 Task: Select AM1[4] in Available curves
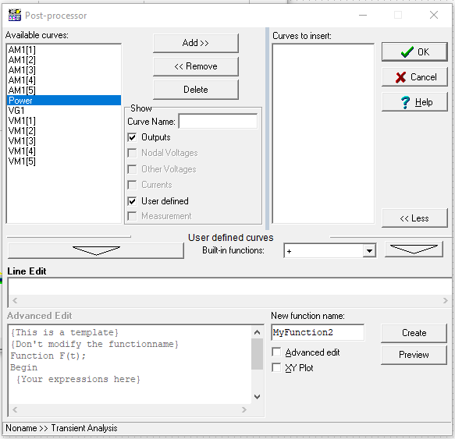(x=63, y=80)
